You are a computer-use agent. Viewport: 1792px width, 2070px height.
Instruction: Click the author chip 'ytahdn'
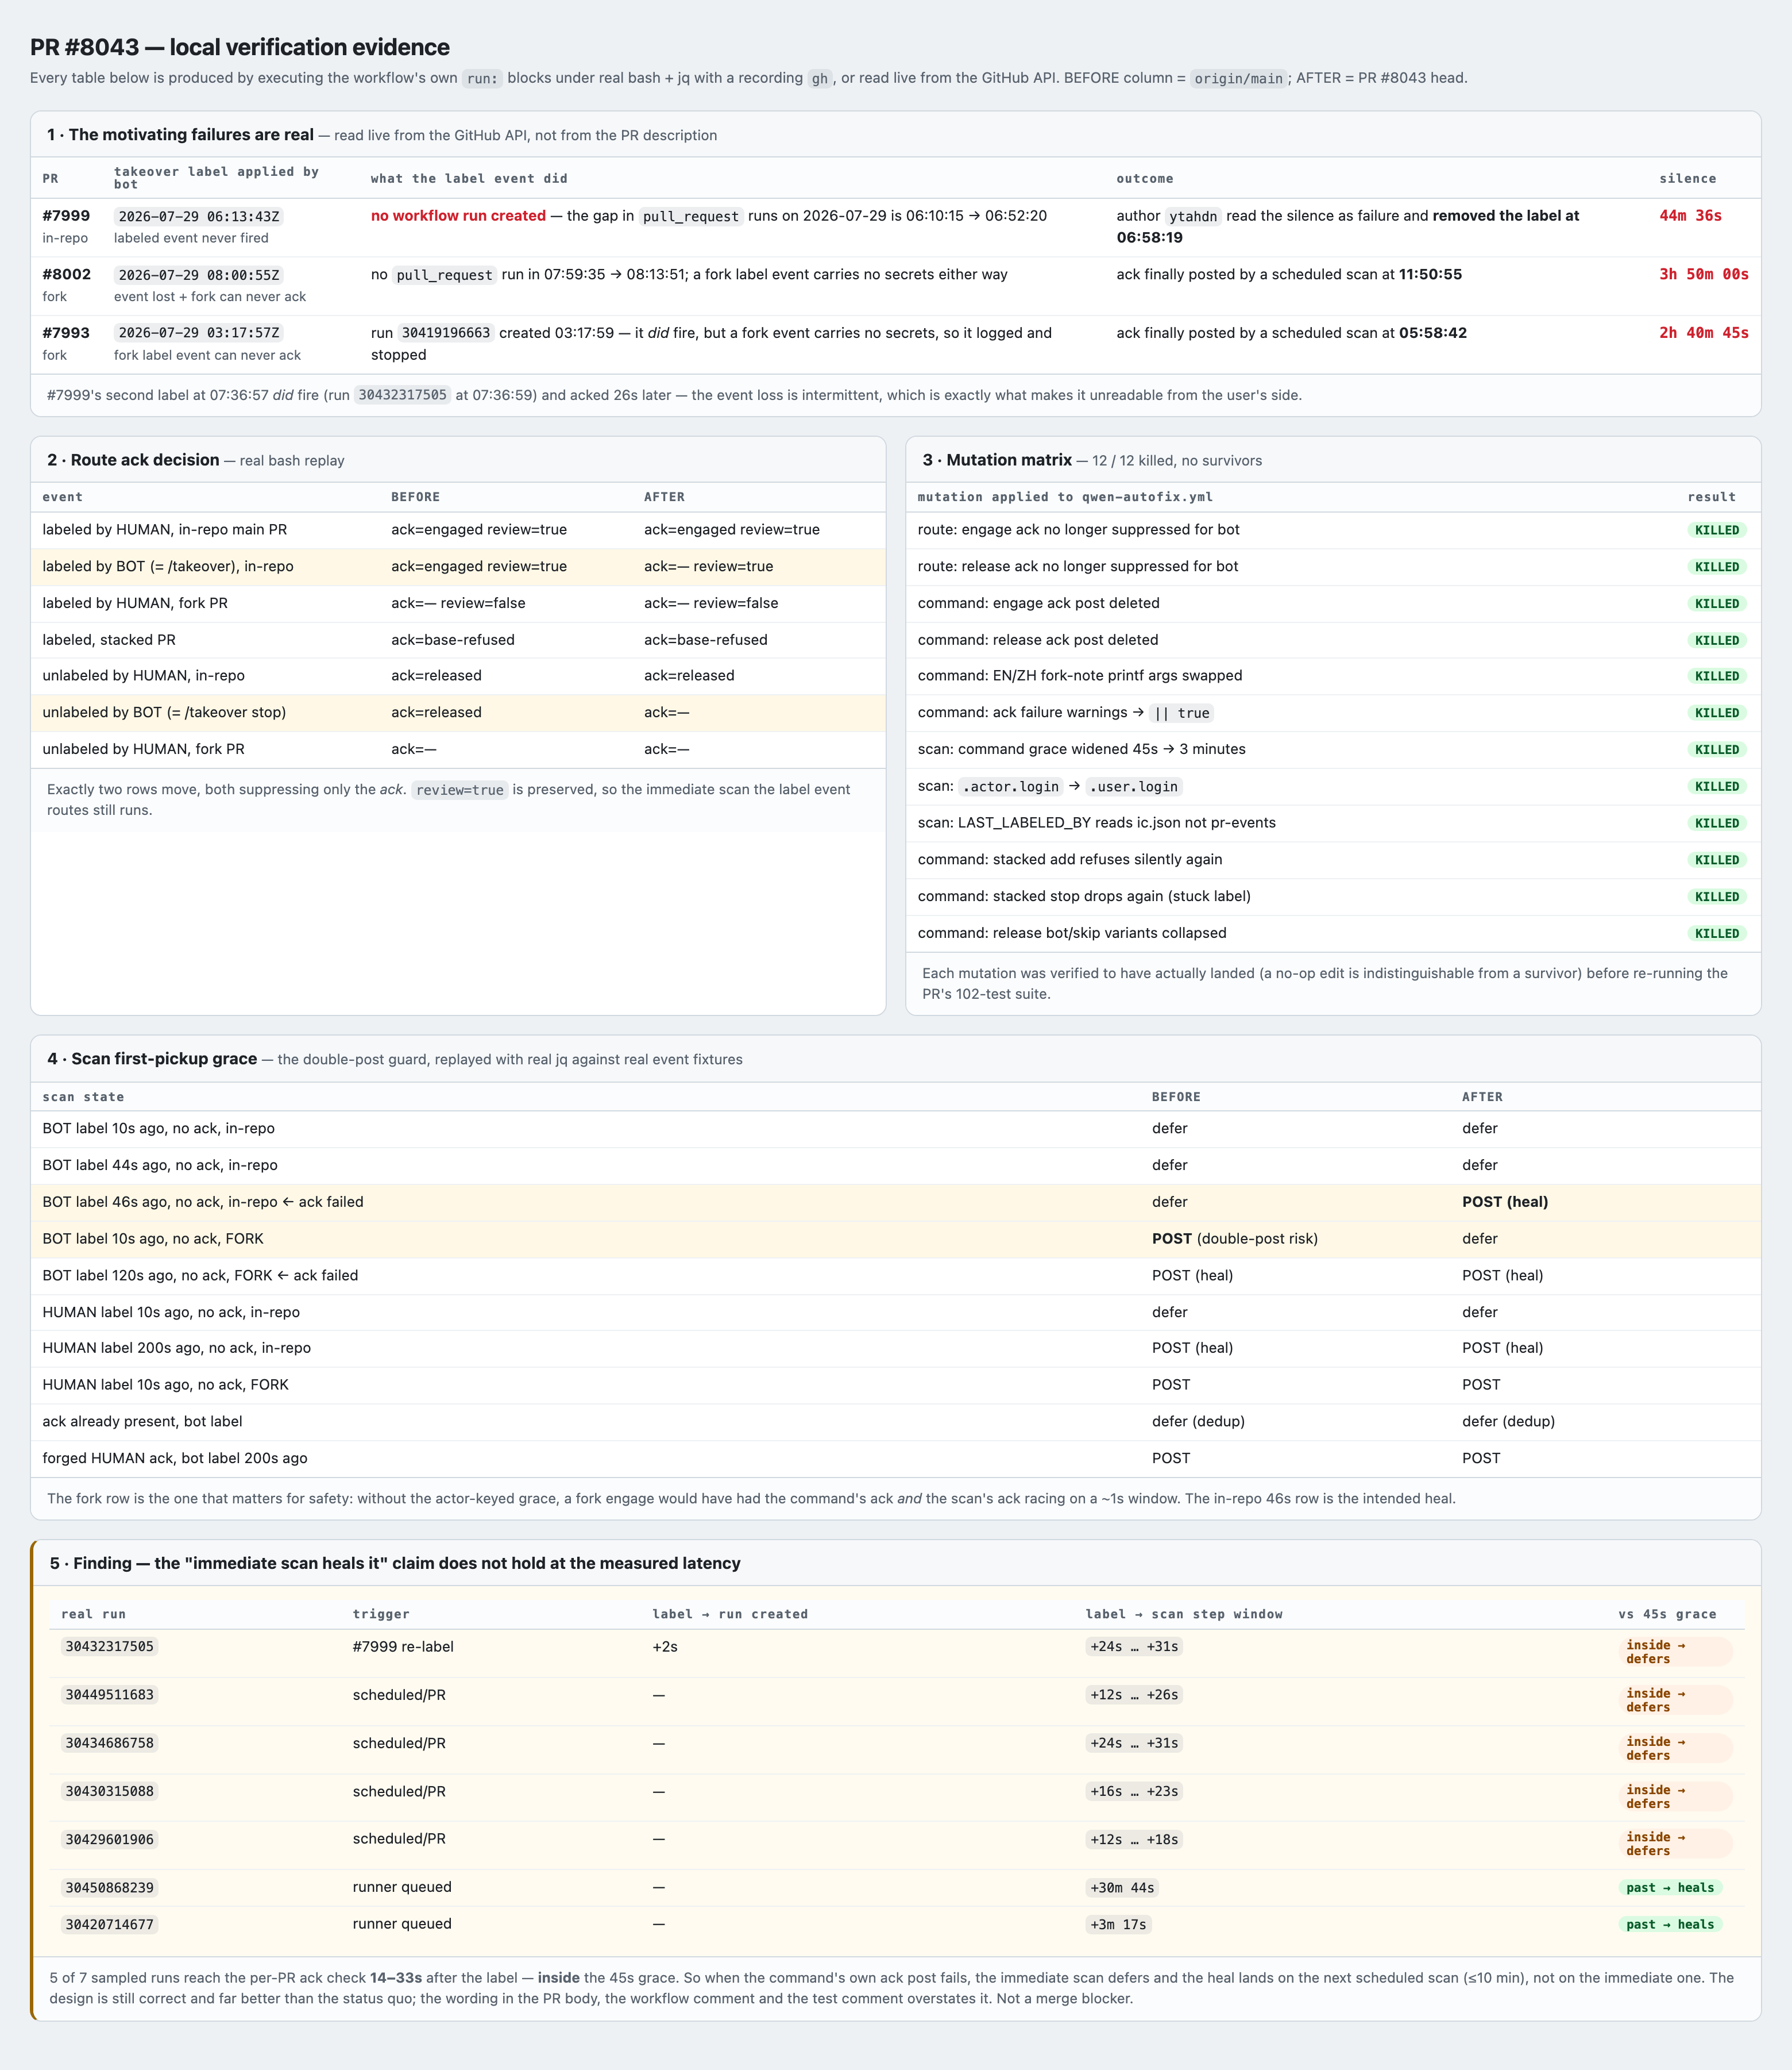1193,216
